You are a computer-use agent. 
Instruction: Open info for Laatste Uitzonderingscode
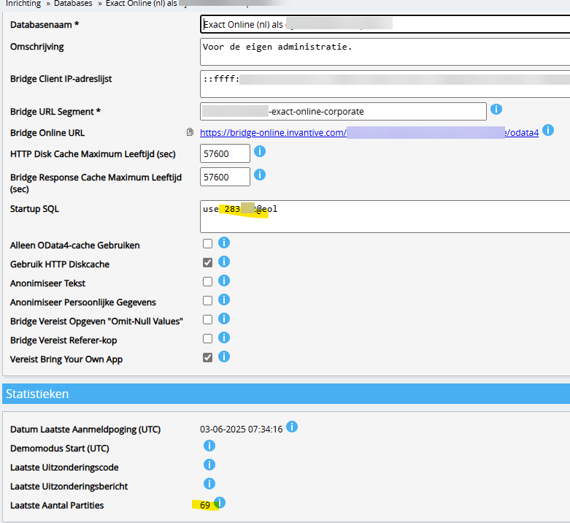[x=209, y=465]
